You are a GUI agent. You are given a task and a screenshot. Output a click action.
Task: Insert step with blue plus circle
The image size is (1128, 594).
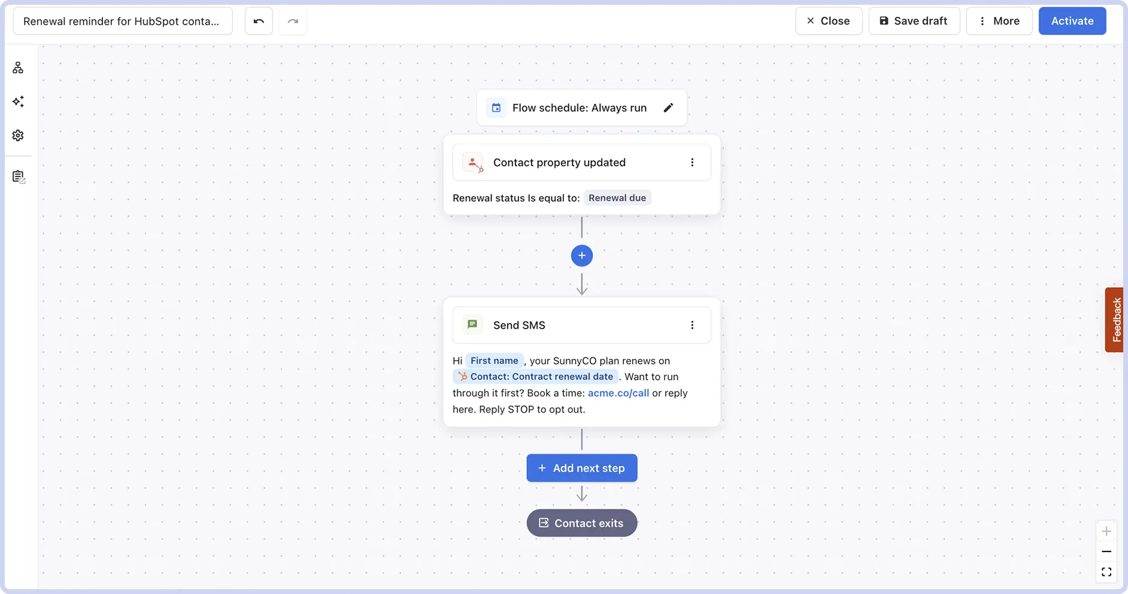[x=582, y=255]
